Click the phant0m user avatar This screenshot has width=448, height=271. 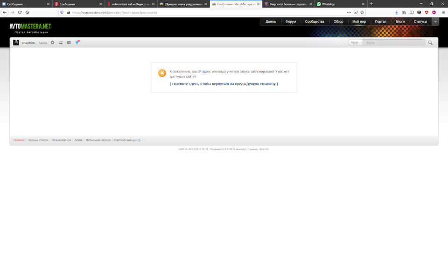click(x=16, y=43)
